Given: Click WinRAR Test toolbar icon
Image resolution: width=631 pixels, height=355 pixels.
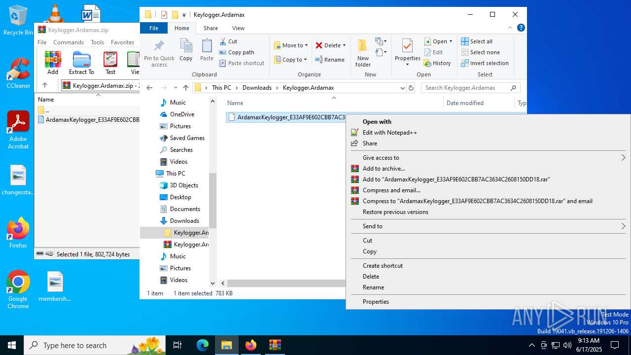Looking at the screenshot, I should click(x=110, y=63).
